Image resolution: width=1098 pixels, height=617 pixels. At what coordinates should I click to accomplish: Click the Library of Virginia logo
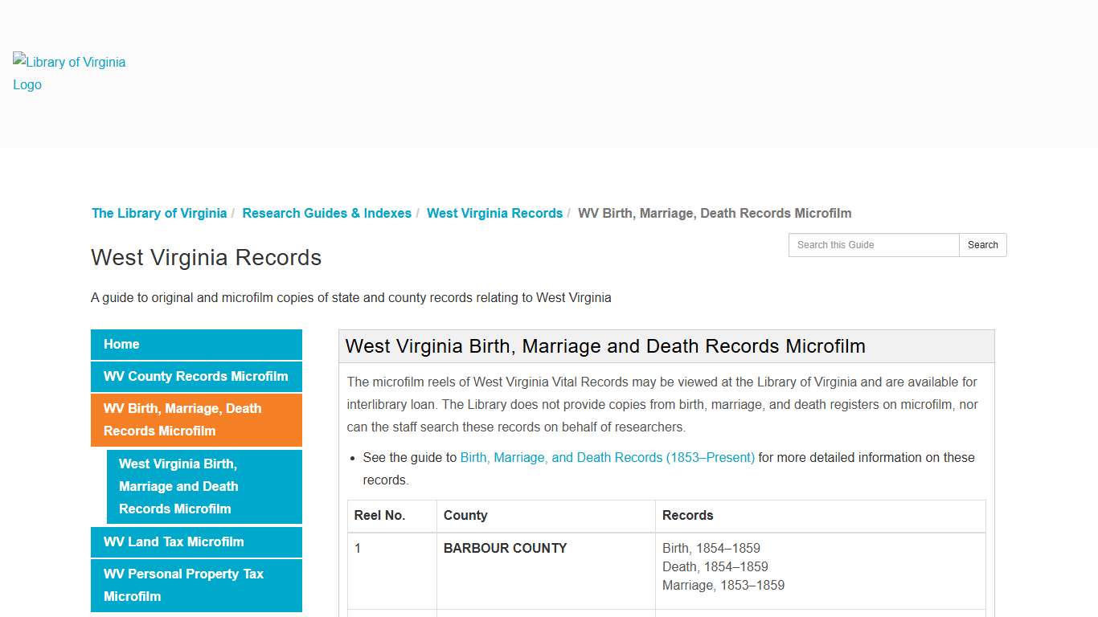pos(68,72)
